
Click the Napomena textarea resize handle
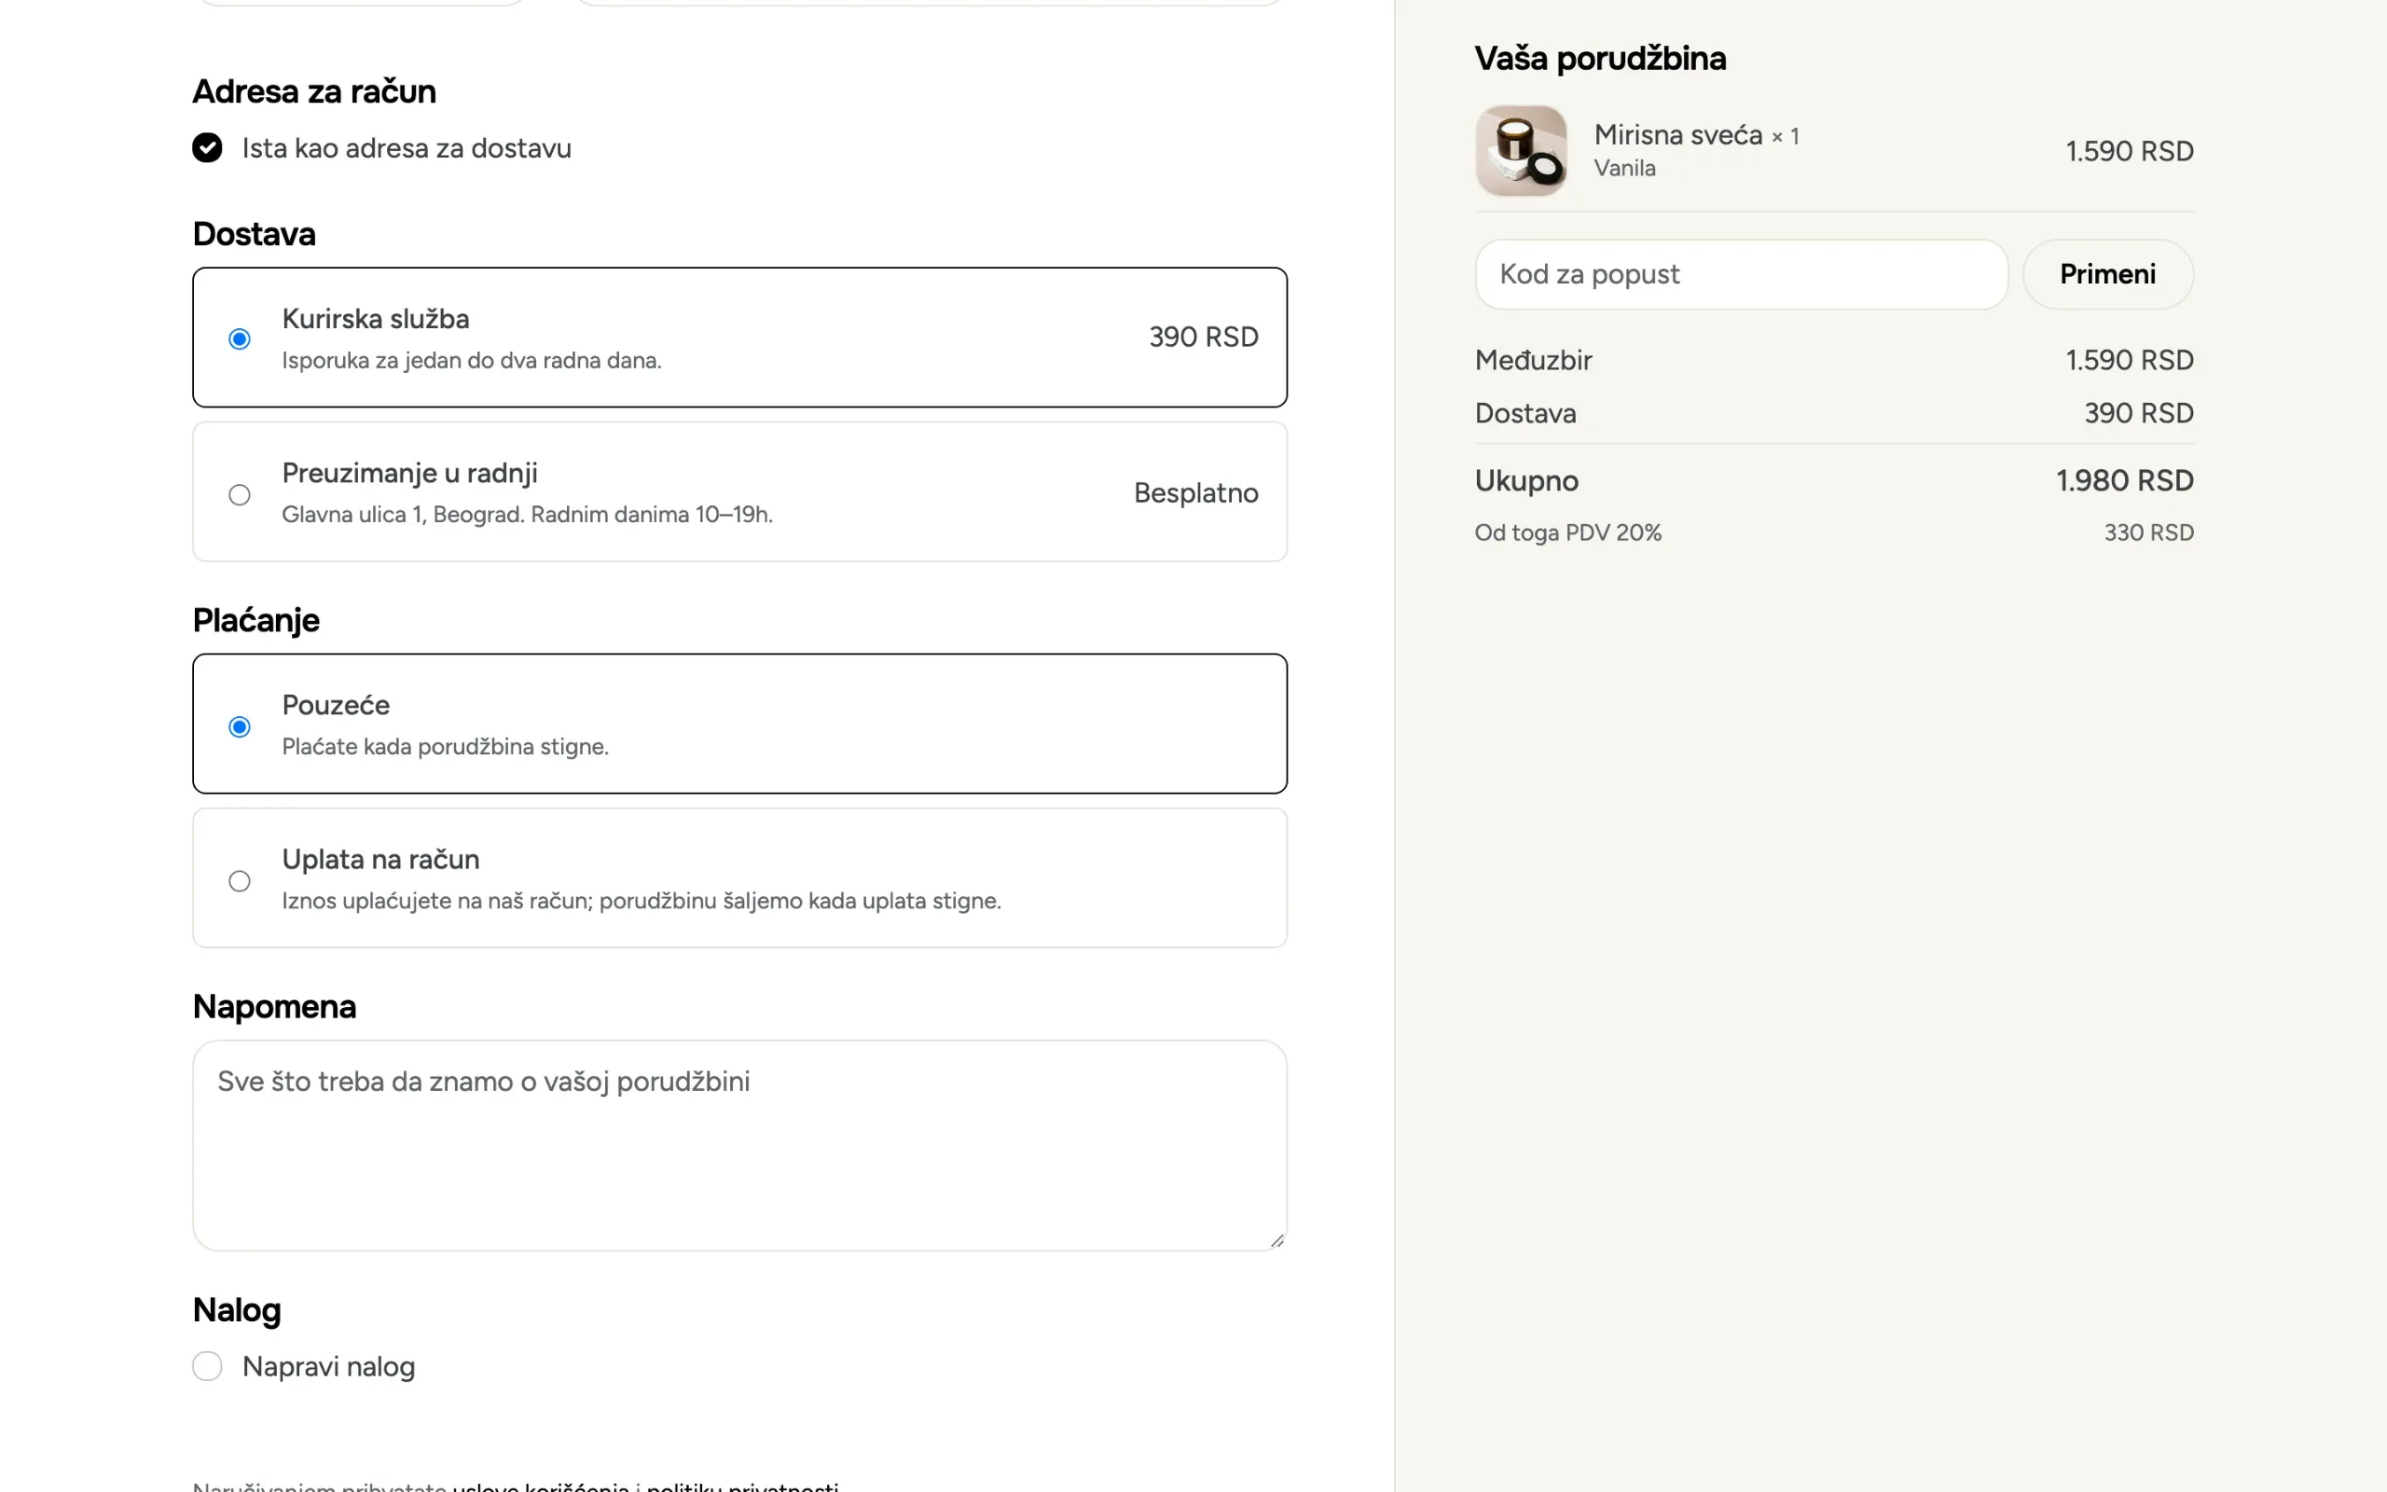tap(1277, 1240)
